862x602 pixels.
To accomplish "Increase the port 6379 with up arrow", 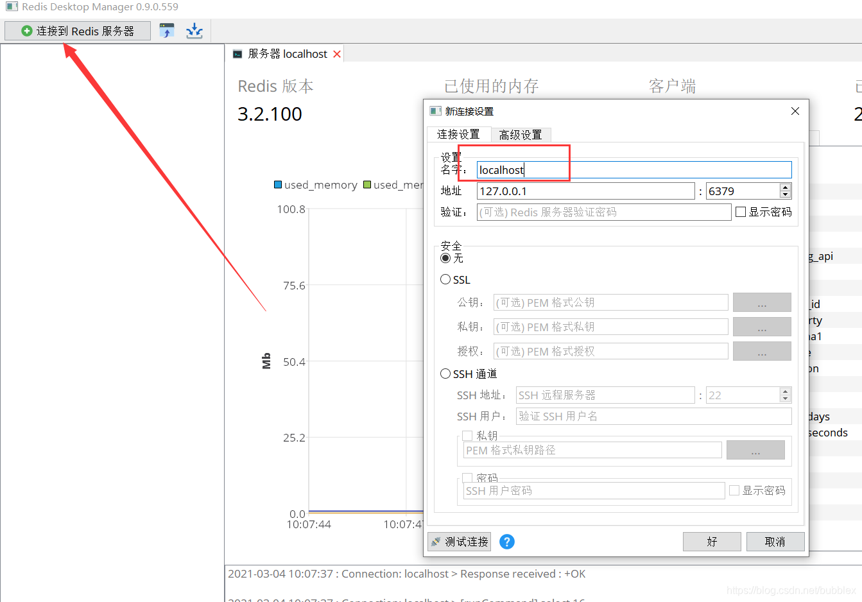I will coord(786,187).
